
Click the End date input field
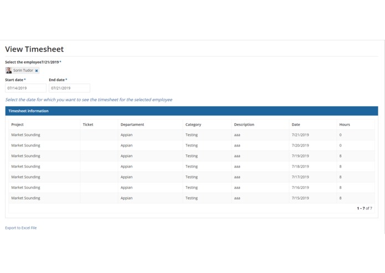point(69,88)
